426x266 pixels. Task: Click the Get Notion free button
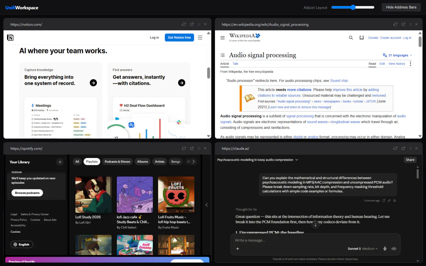pyautogui.click(x=179, y=38)
